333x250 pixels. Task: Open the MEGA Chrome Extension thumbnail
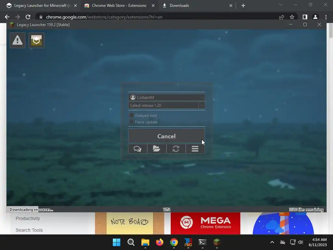pyautogui.click(x=206, y=223)
